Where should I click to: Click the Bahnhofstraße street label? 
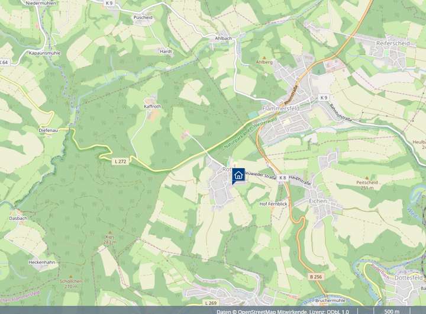341,113
